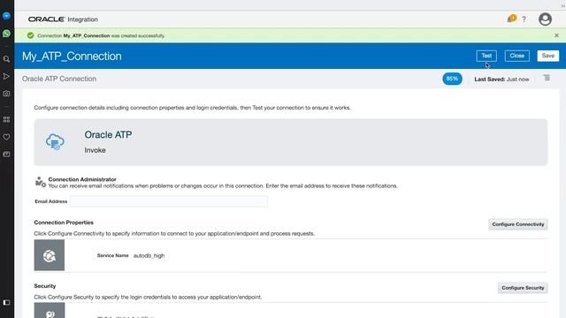Open WhatsApp in the browser sidebar
Viewport: 566px width, 318px height.
(x=6, y=34)
